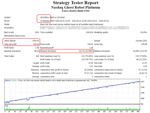Click the 'Relative drawdown' label
This screenshot has width=150, height=113.
tap(102, 51)
